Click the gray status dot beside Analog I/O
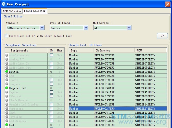The width and height of the screenshot is (172, 128). [7, 59]
